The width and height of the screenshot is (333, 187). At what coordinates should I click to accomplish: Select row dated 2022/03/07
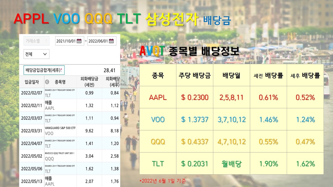pyautogui.click(x=70, y=118)
